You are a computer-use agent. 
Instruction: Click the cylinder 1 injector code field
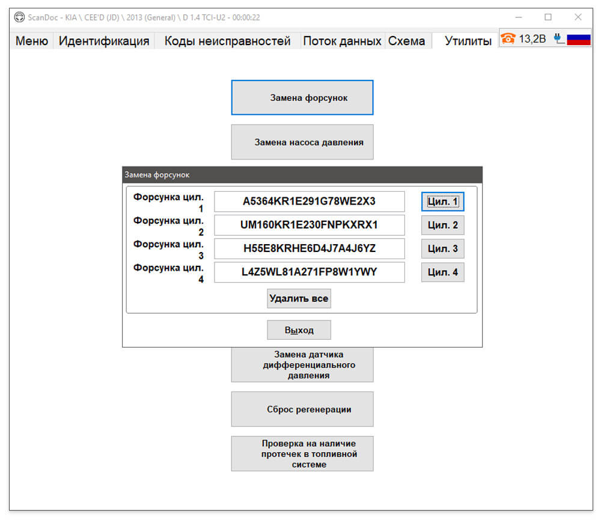[310, 201]
